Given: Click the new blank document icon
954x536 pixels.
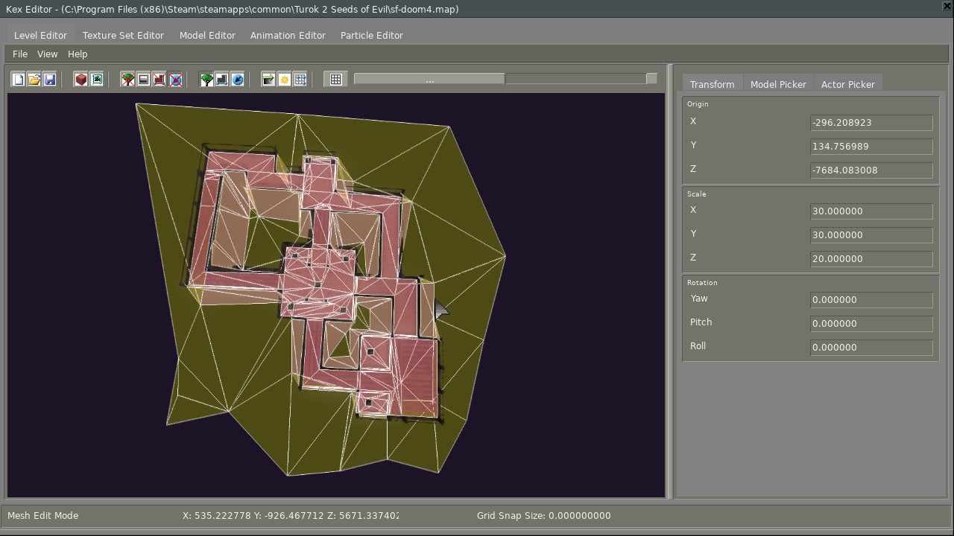Looking at the screenshot, I should point(19,79).
